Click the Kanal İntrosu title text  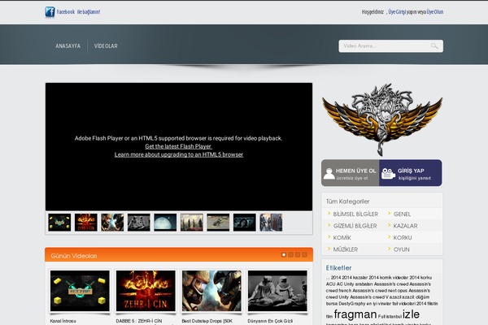(x=63, y=321)
